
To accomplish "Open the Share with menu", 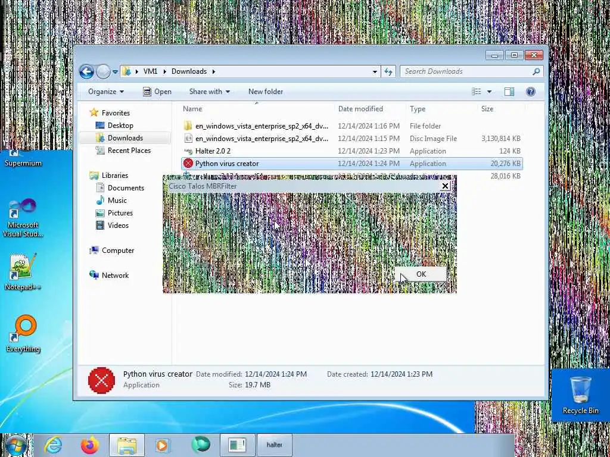I will pos(209,92).
